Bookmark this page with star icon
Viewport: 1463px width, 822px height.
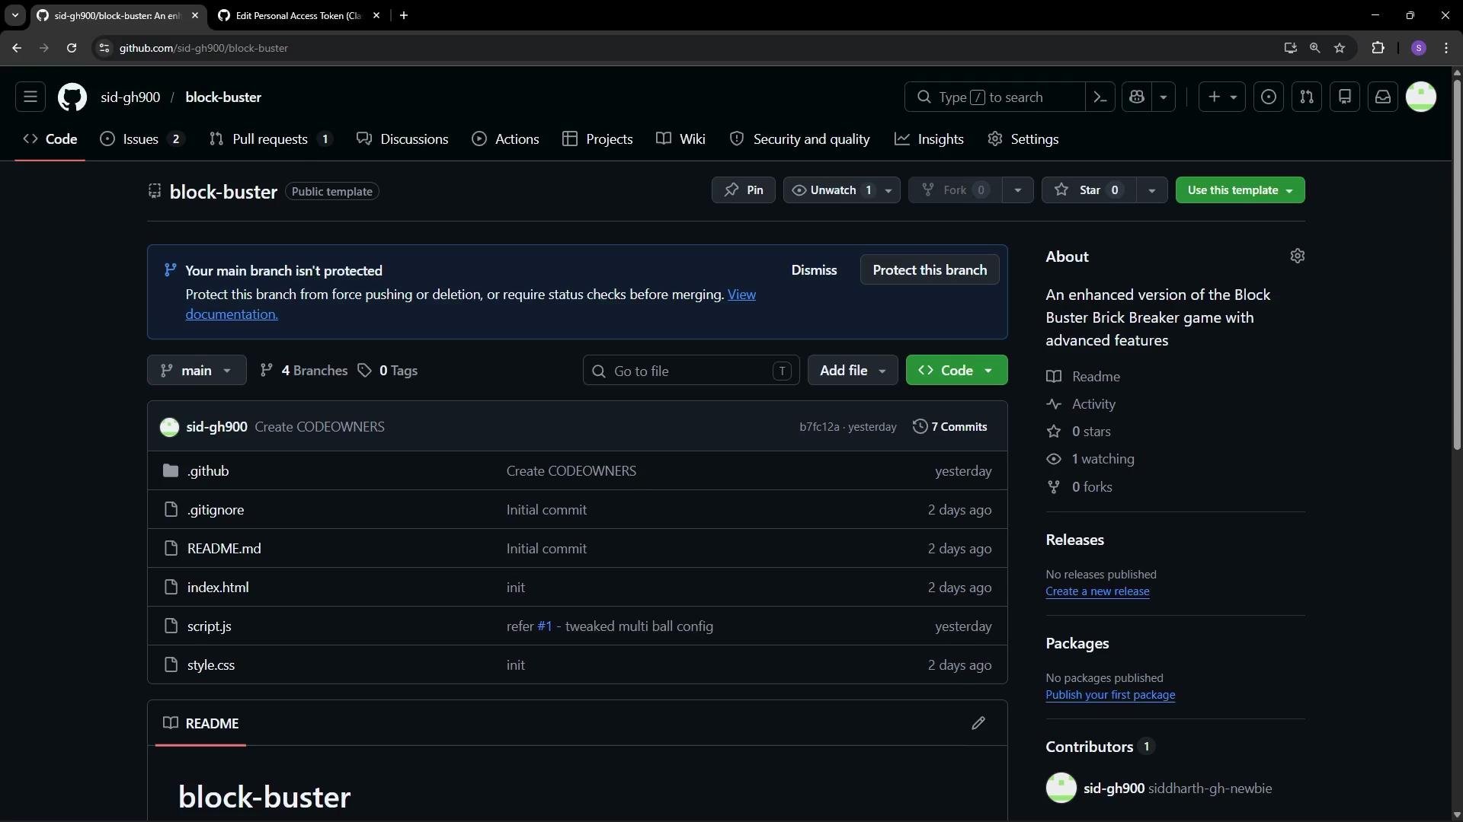click(x=1340, y=48)
